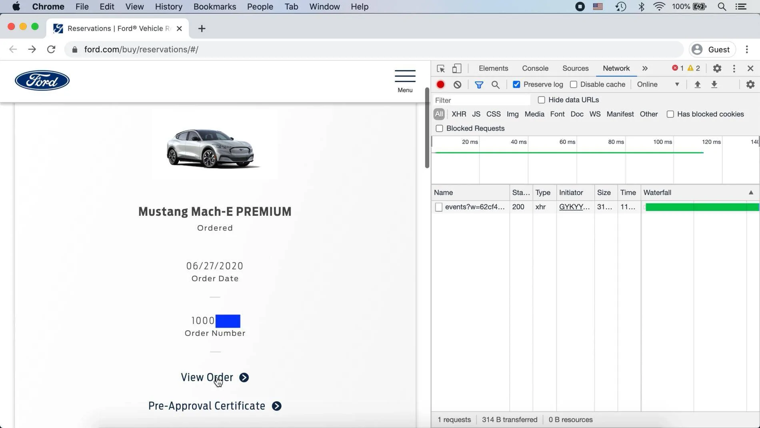Viewport: 760px width, 428px height.
Task: Export HAR file download arrow
Action: click(x=714, y=84)
